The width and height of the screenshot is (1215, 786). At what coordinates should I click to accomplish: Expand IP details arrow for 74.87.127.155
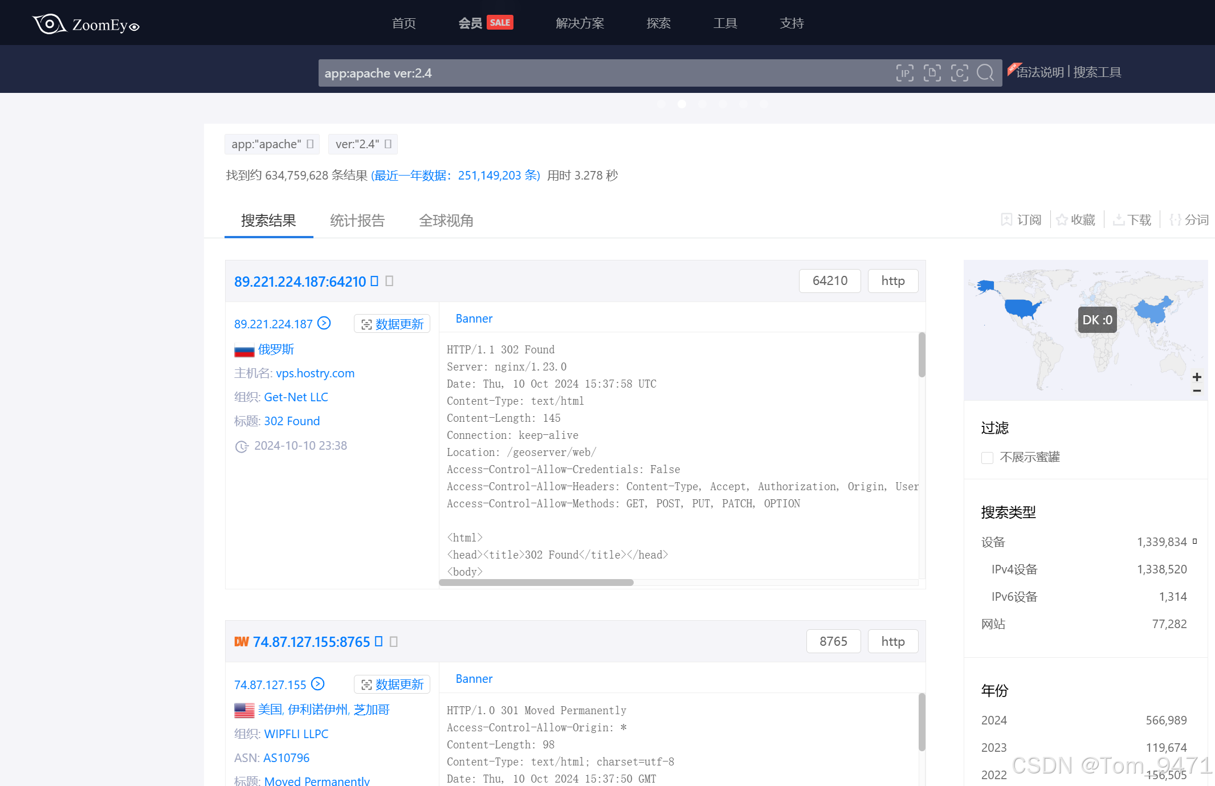[x=318, y=684]
